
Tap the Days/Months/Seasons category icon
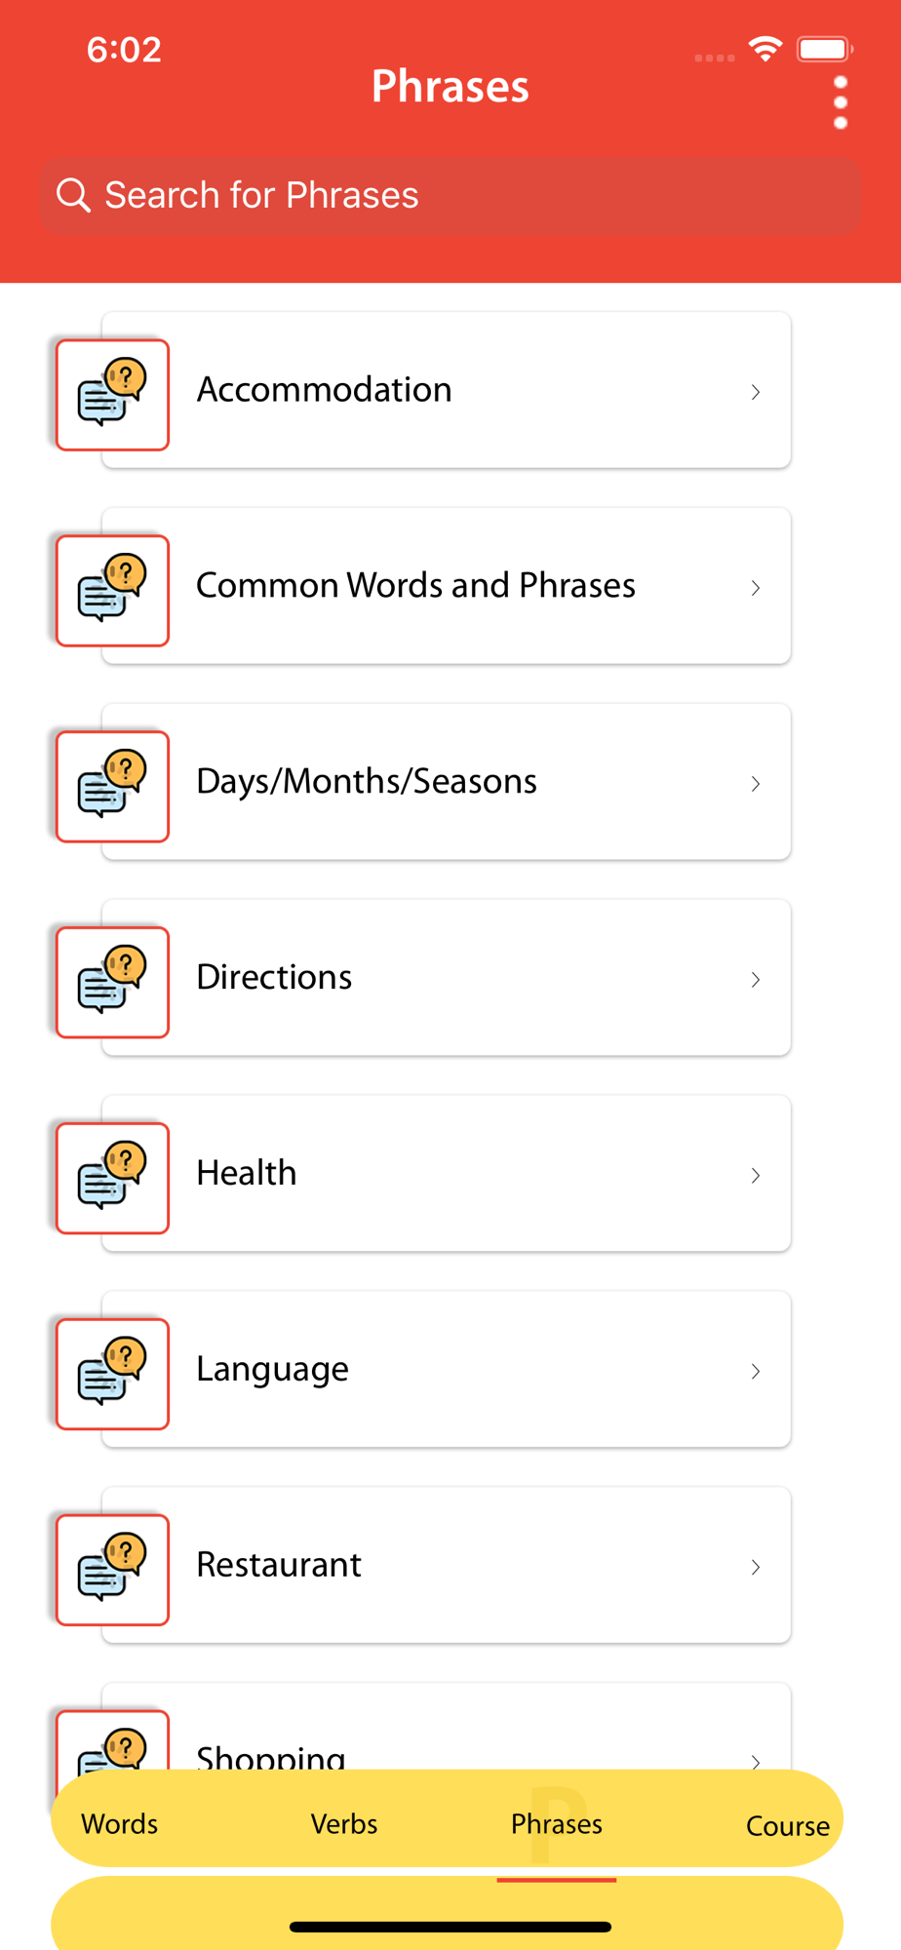[x=113, y=787]
